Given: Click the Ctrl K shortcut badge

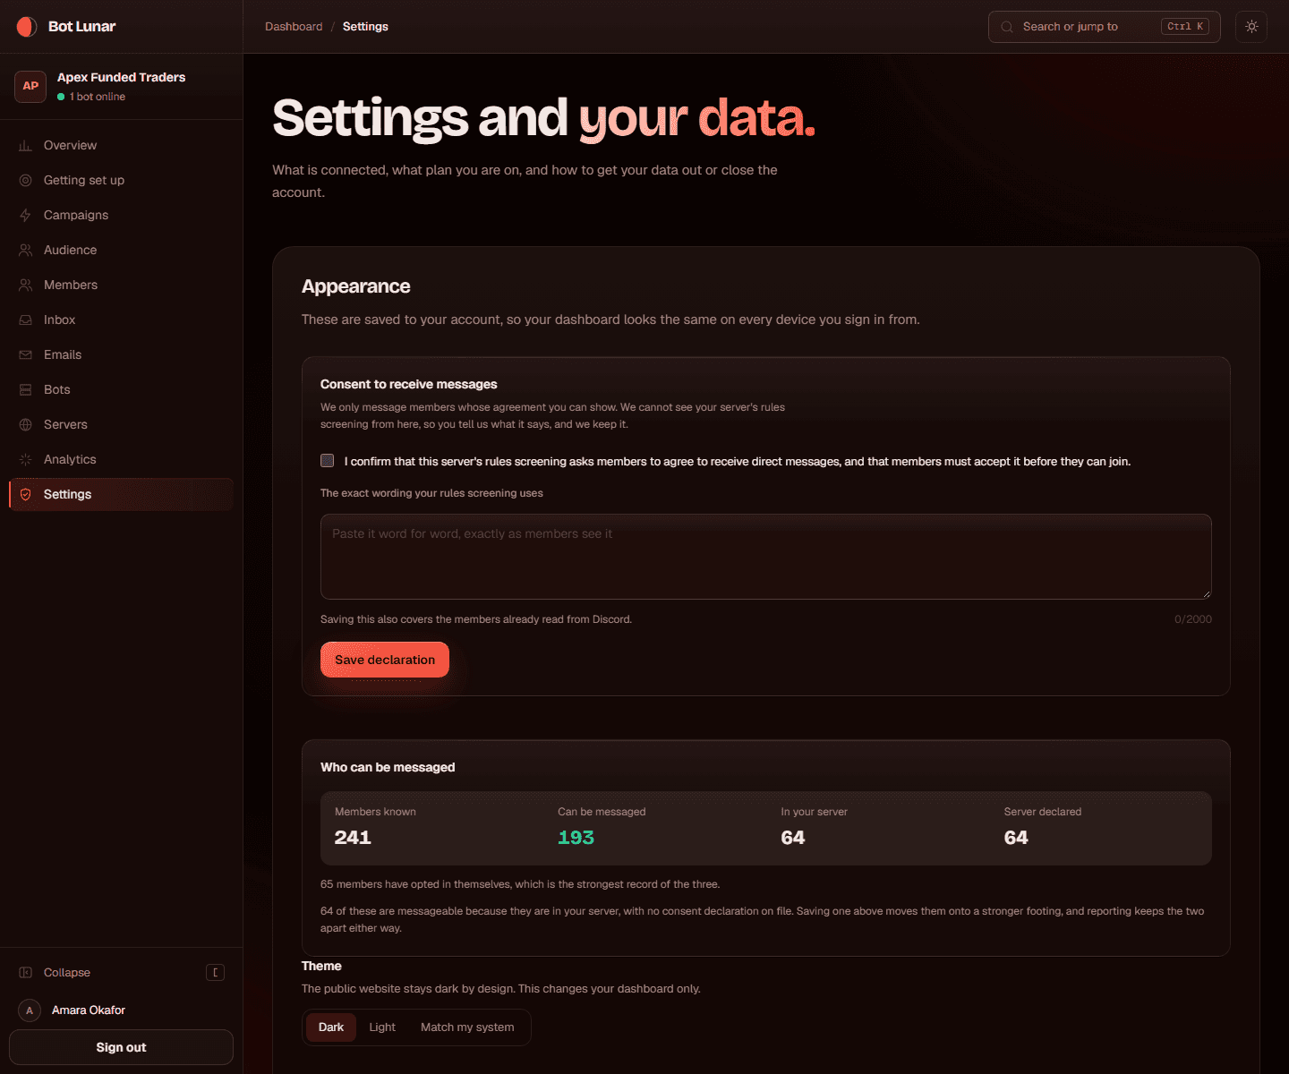Looking at the screenshot, I should [x=1185, y=27].
